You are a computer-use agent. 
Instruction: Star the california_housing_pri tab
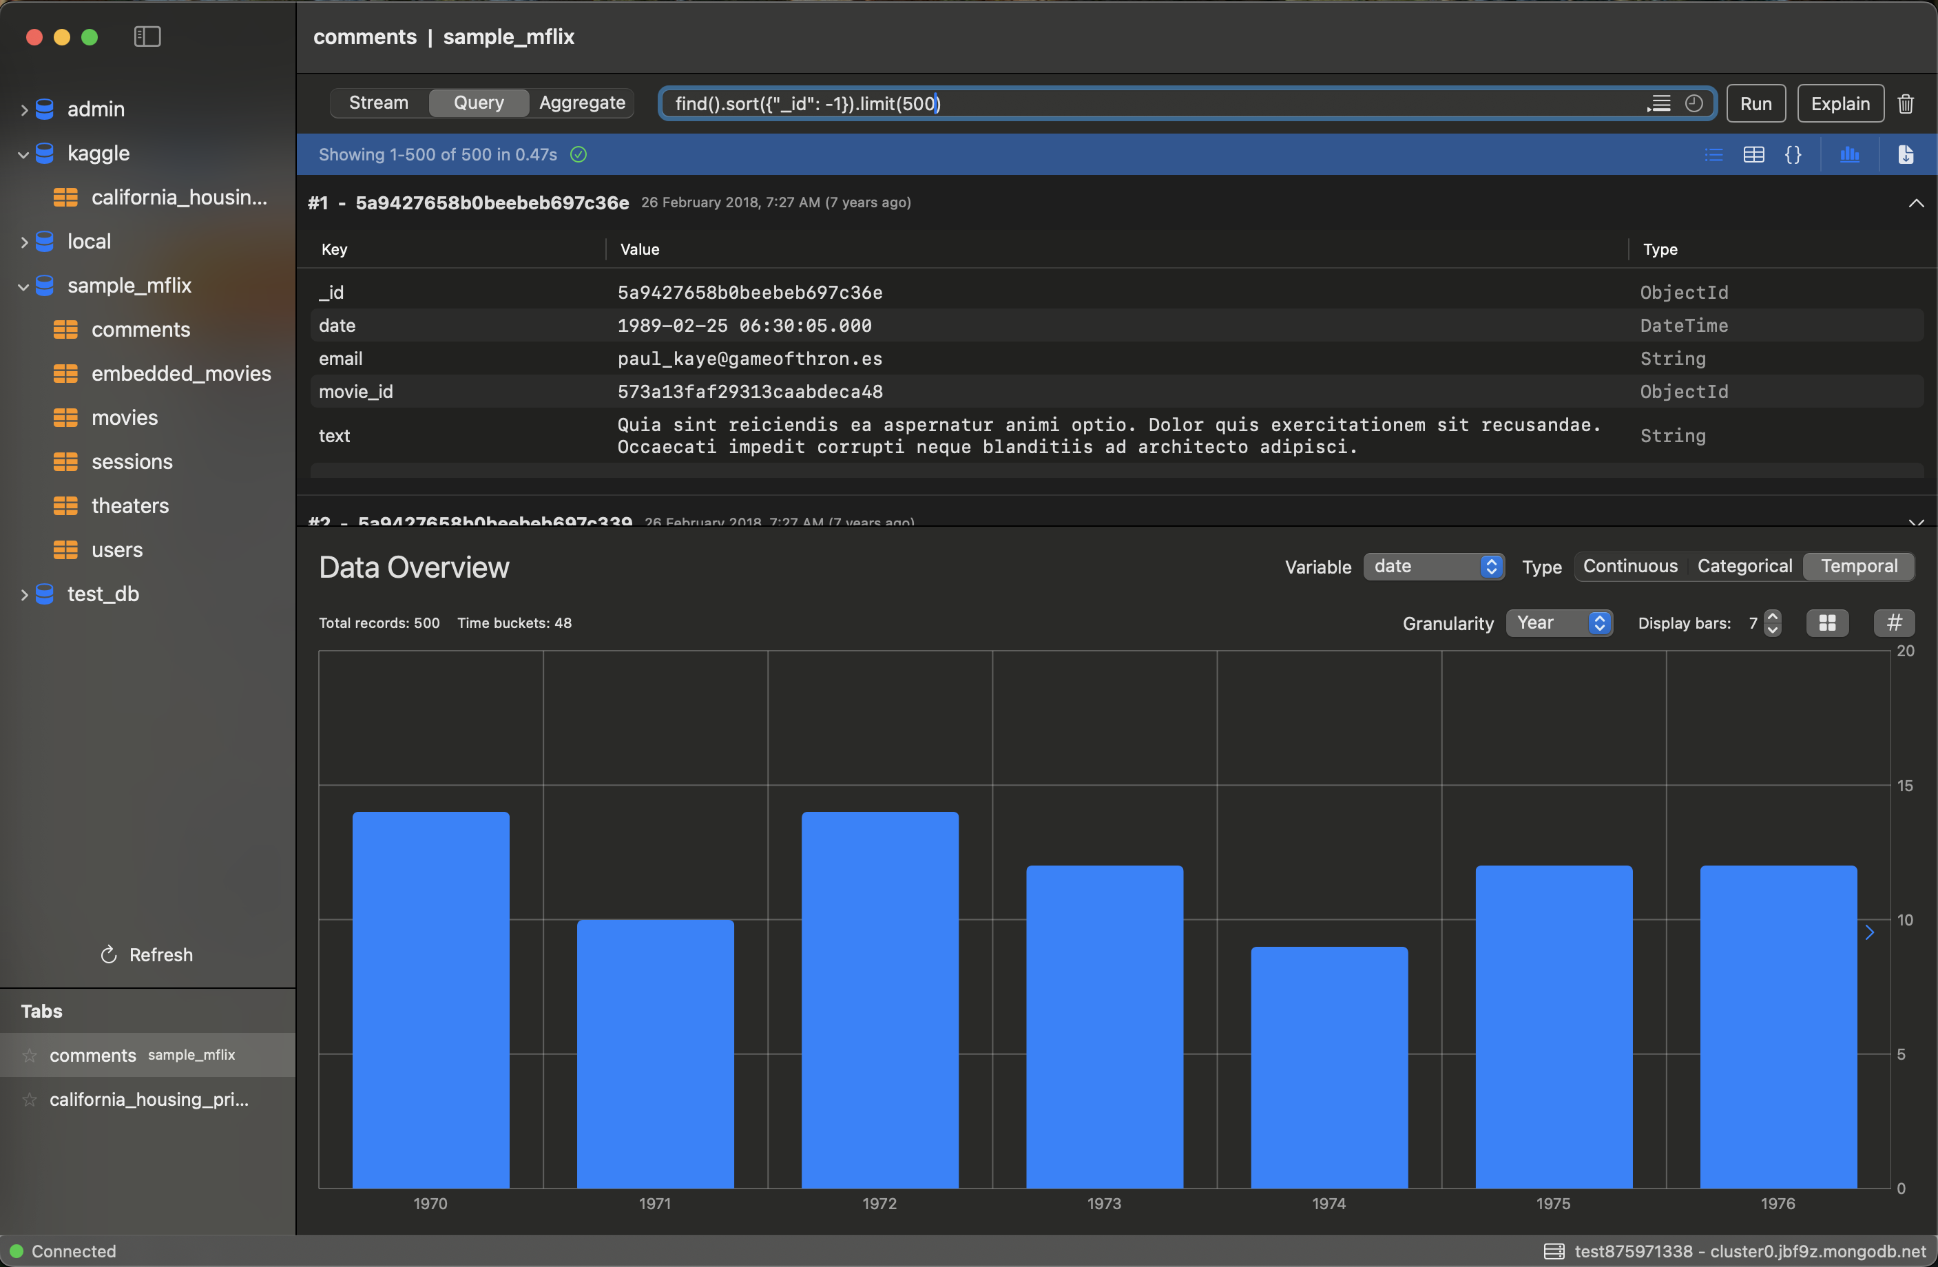pyautogui.click(x=30, y=1099)
